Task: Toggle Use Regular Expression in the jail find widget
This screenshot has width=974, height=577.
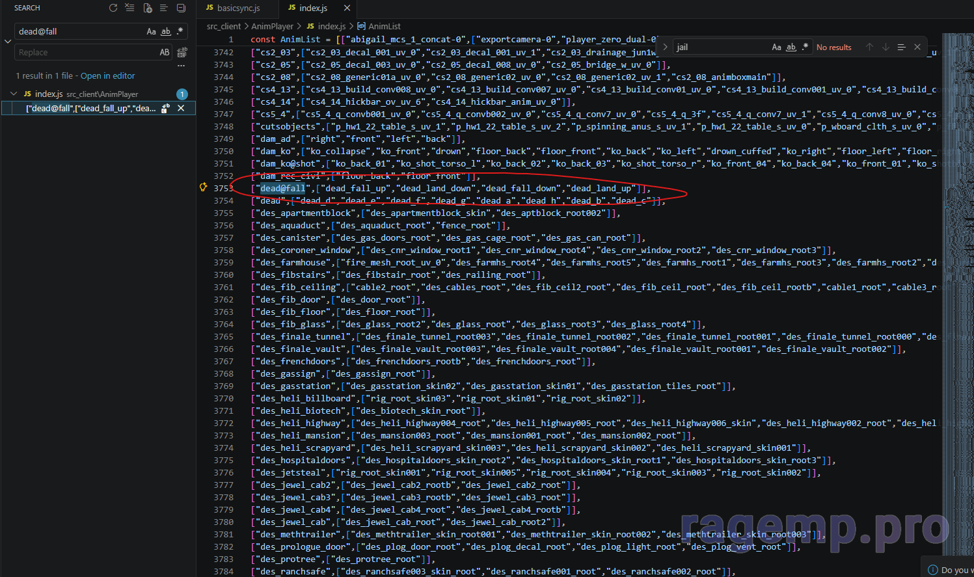Action: [805, 47]
